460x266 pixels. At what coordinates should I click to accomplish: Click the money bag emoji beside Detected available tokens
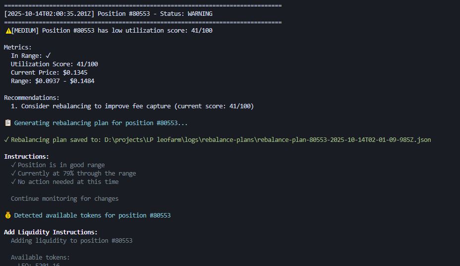[x=7, y=216]
